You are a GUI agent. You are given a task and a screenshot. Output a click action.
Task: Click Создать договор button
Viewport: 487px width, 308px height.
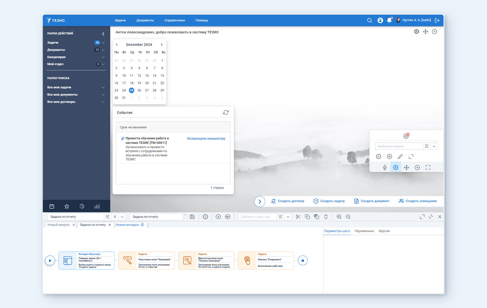click(x=288, y=201)
